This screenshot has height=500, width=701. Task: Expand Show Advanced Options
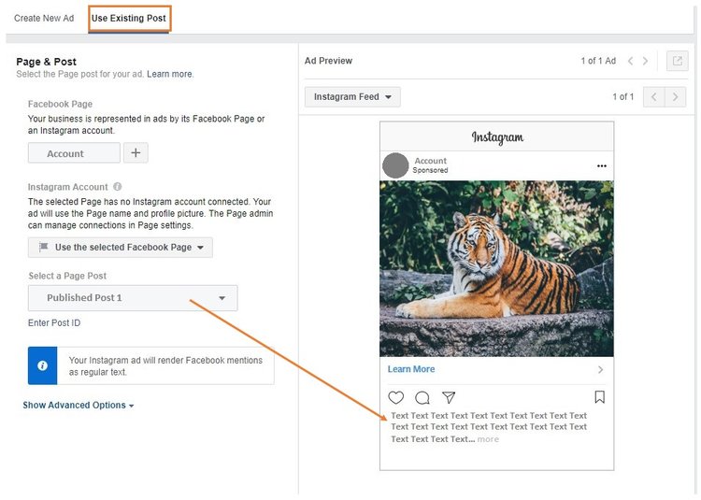point(79,406)
